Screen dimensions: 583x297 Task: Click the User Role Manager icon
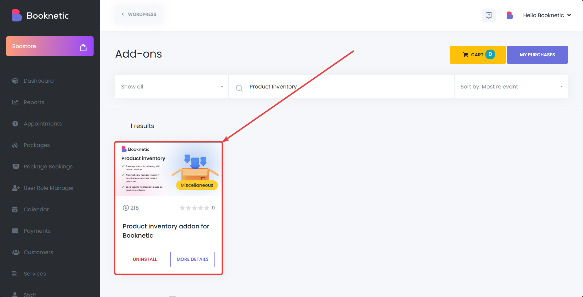pyautogui.click(x=16, y=188)
